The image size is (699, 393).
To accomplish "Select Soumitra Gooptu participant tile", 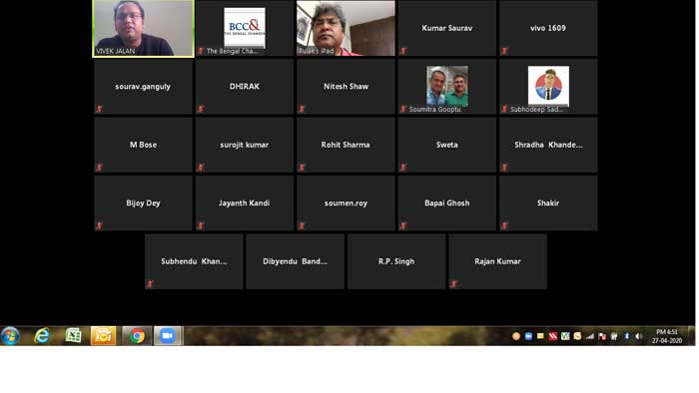I will pyautogui.click(x=446, y=87).
